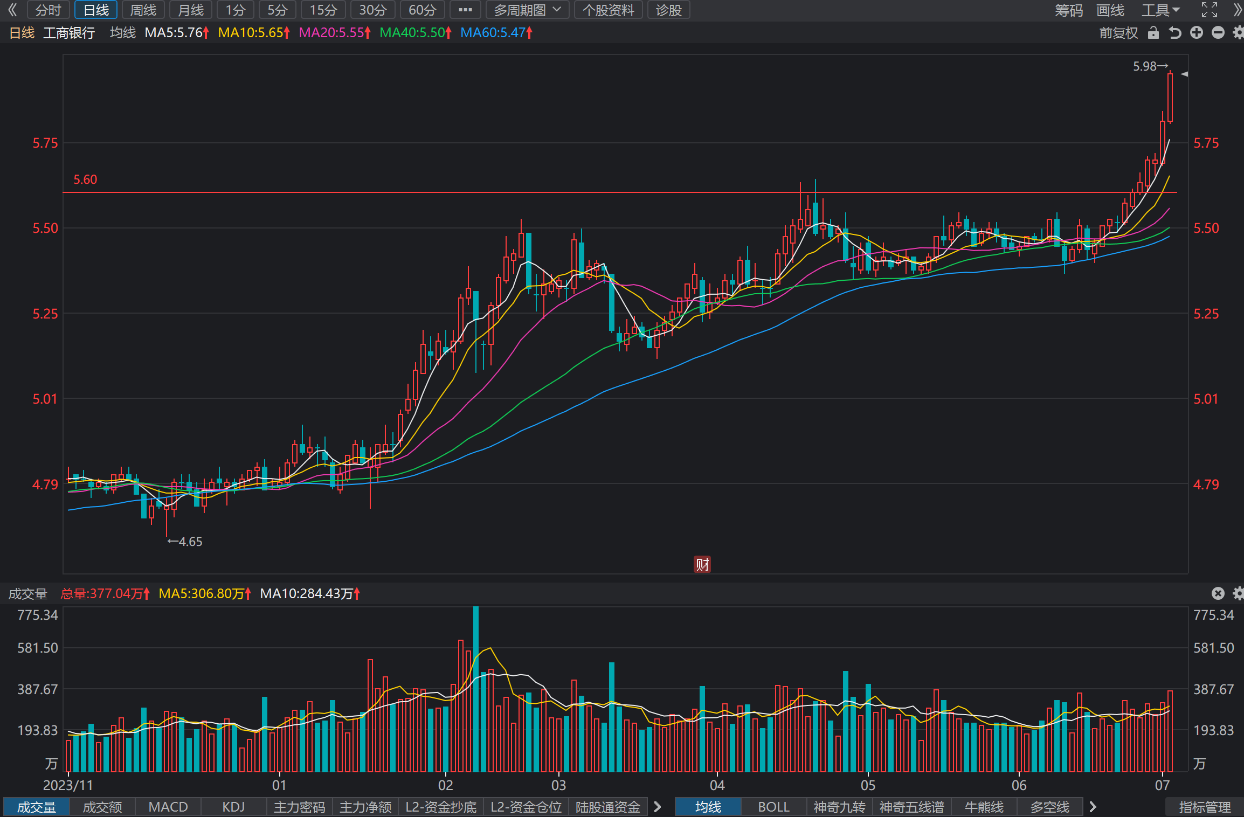Select 牛熊线 indicator
Screen dimensions: 1244x817
[984, 807]
